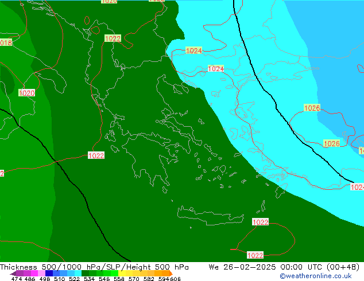
Task: Click the 1022 label at the end of the red isobar west of Greece
Action: click(x=96, y=155)
